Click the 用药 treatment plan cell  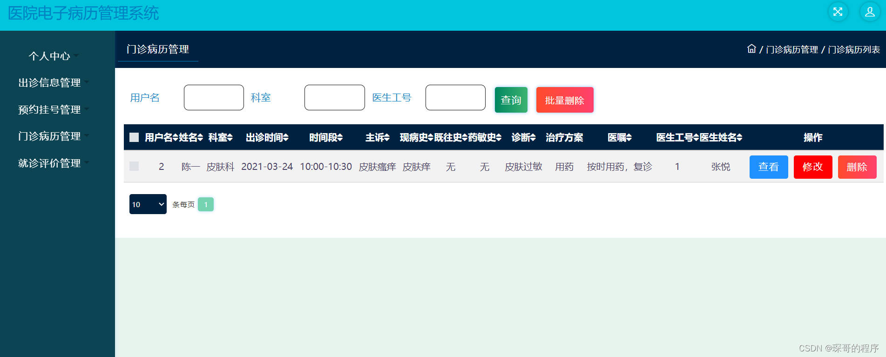click(x=564, y=167)
